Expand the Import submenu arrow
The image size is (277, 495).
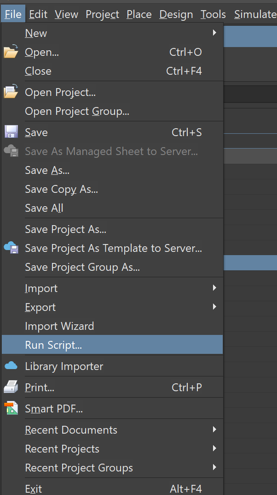coord(214,287)
